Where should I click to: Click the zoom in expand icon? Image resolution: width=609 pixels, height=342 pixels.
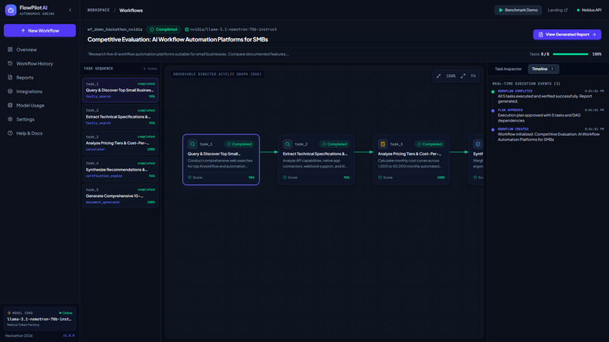[x=463, y=76]
